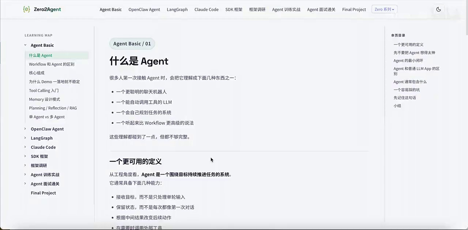Go to Agent 训练实战 in top navigation

point(286,9)
